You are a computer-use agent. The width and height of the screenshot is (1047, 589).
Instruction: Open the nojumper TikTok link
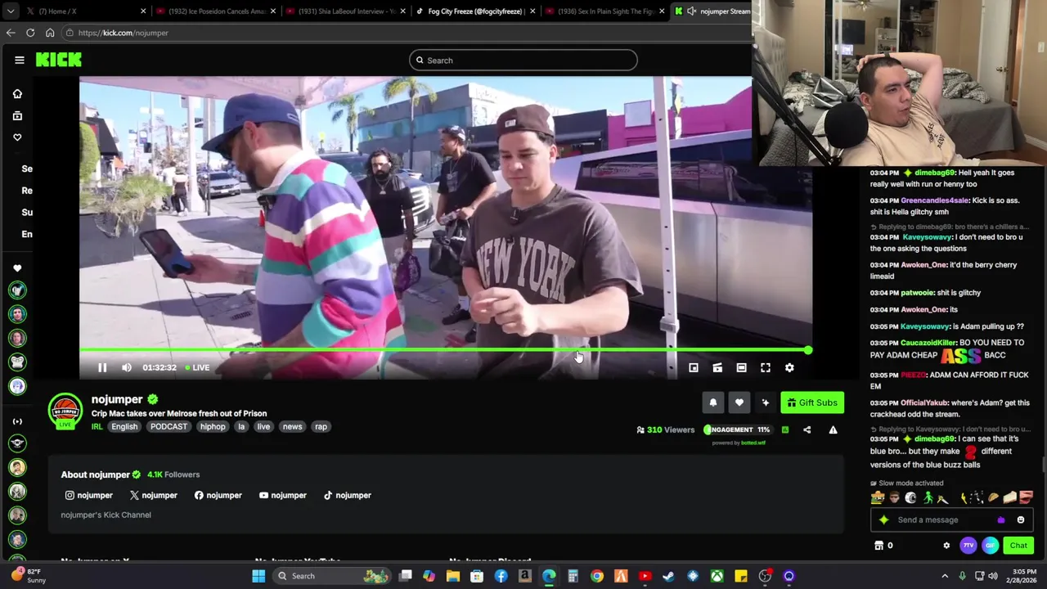tap(347, 495)
